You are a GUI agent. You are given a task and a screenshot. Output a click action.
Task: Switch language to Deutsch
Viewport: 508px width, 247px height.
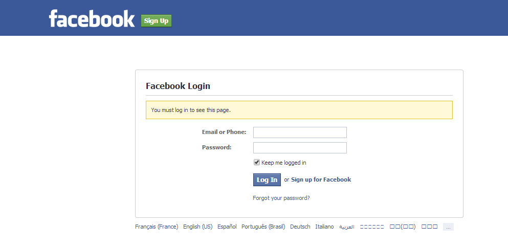(300, 227)
